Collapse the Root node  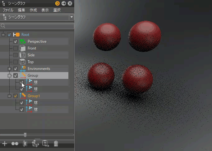(x=3, y=35)
